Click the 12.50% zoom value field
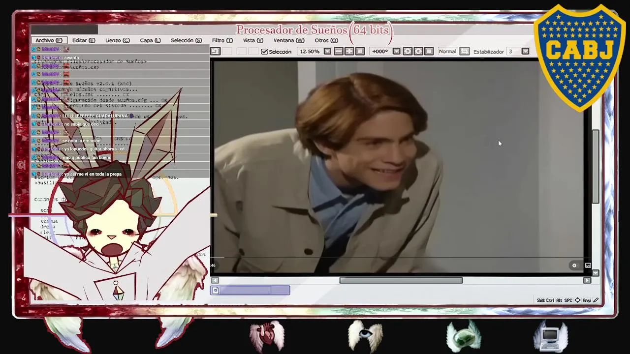This screenshot has height=354, width=630. [310, 52]
